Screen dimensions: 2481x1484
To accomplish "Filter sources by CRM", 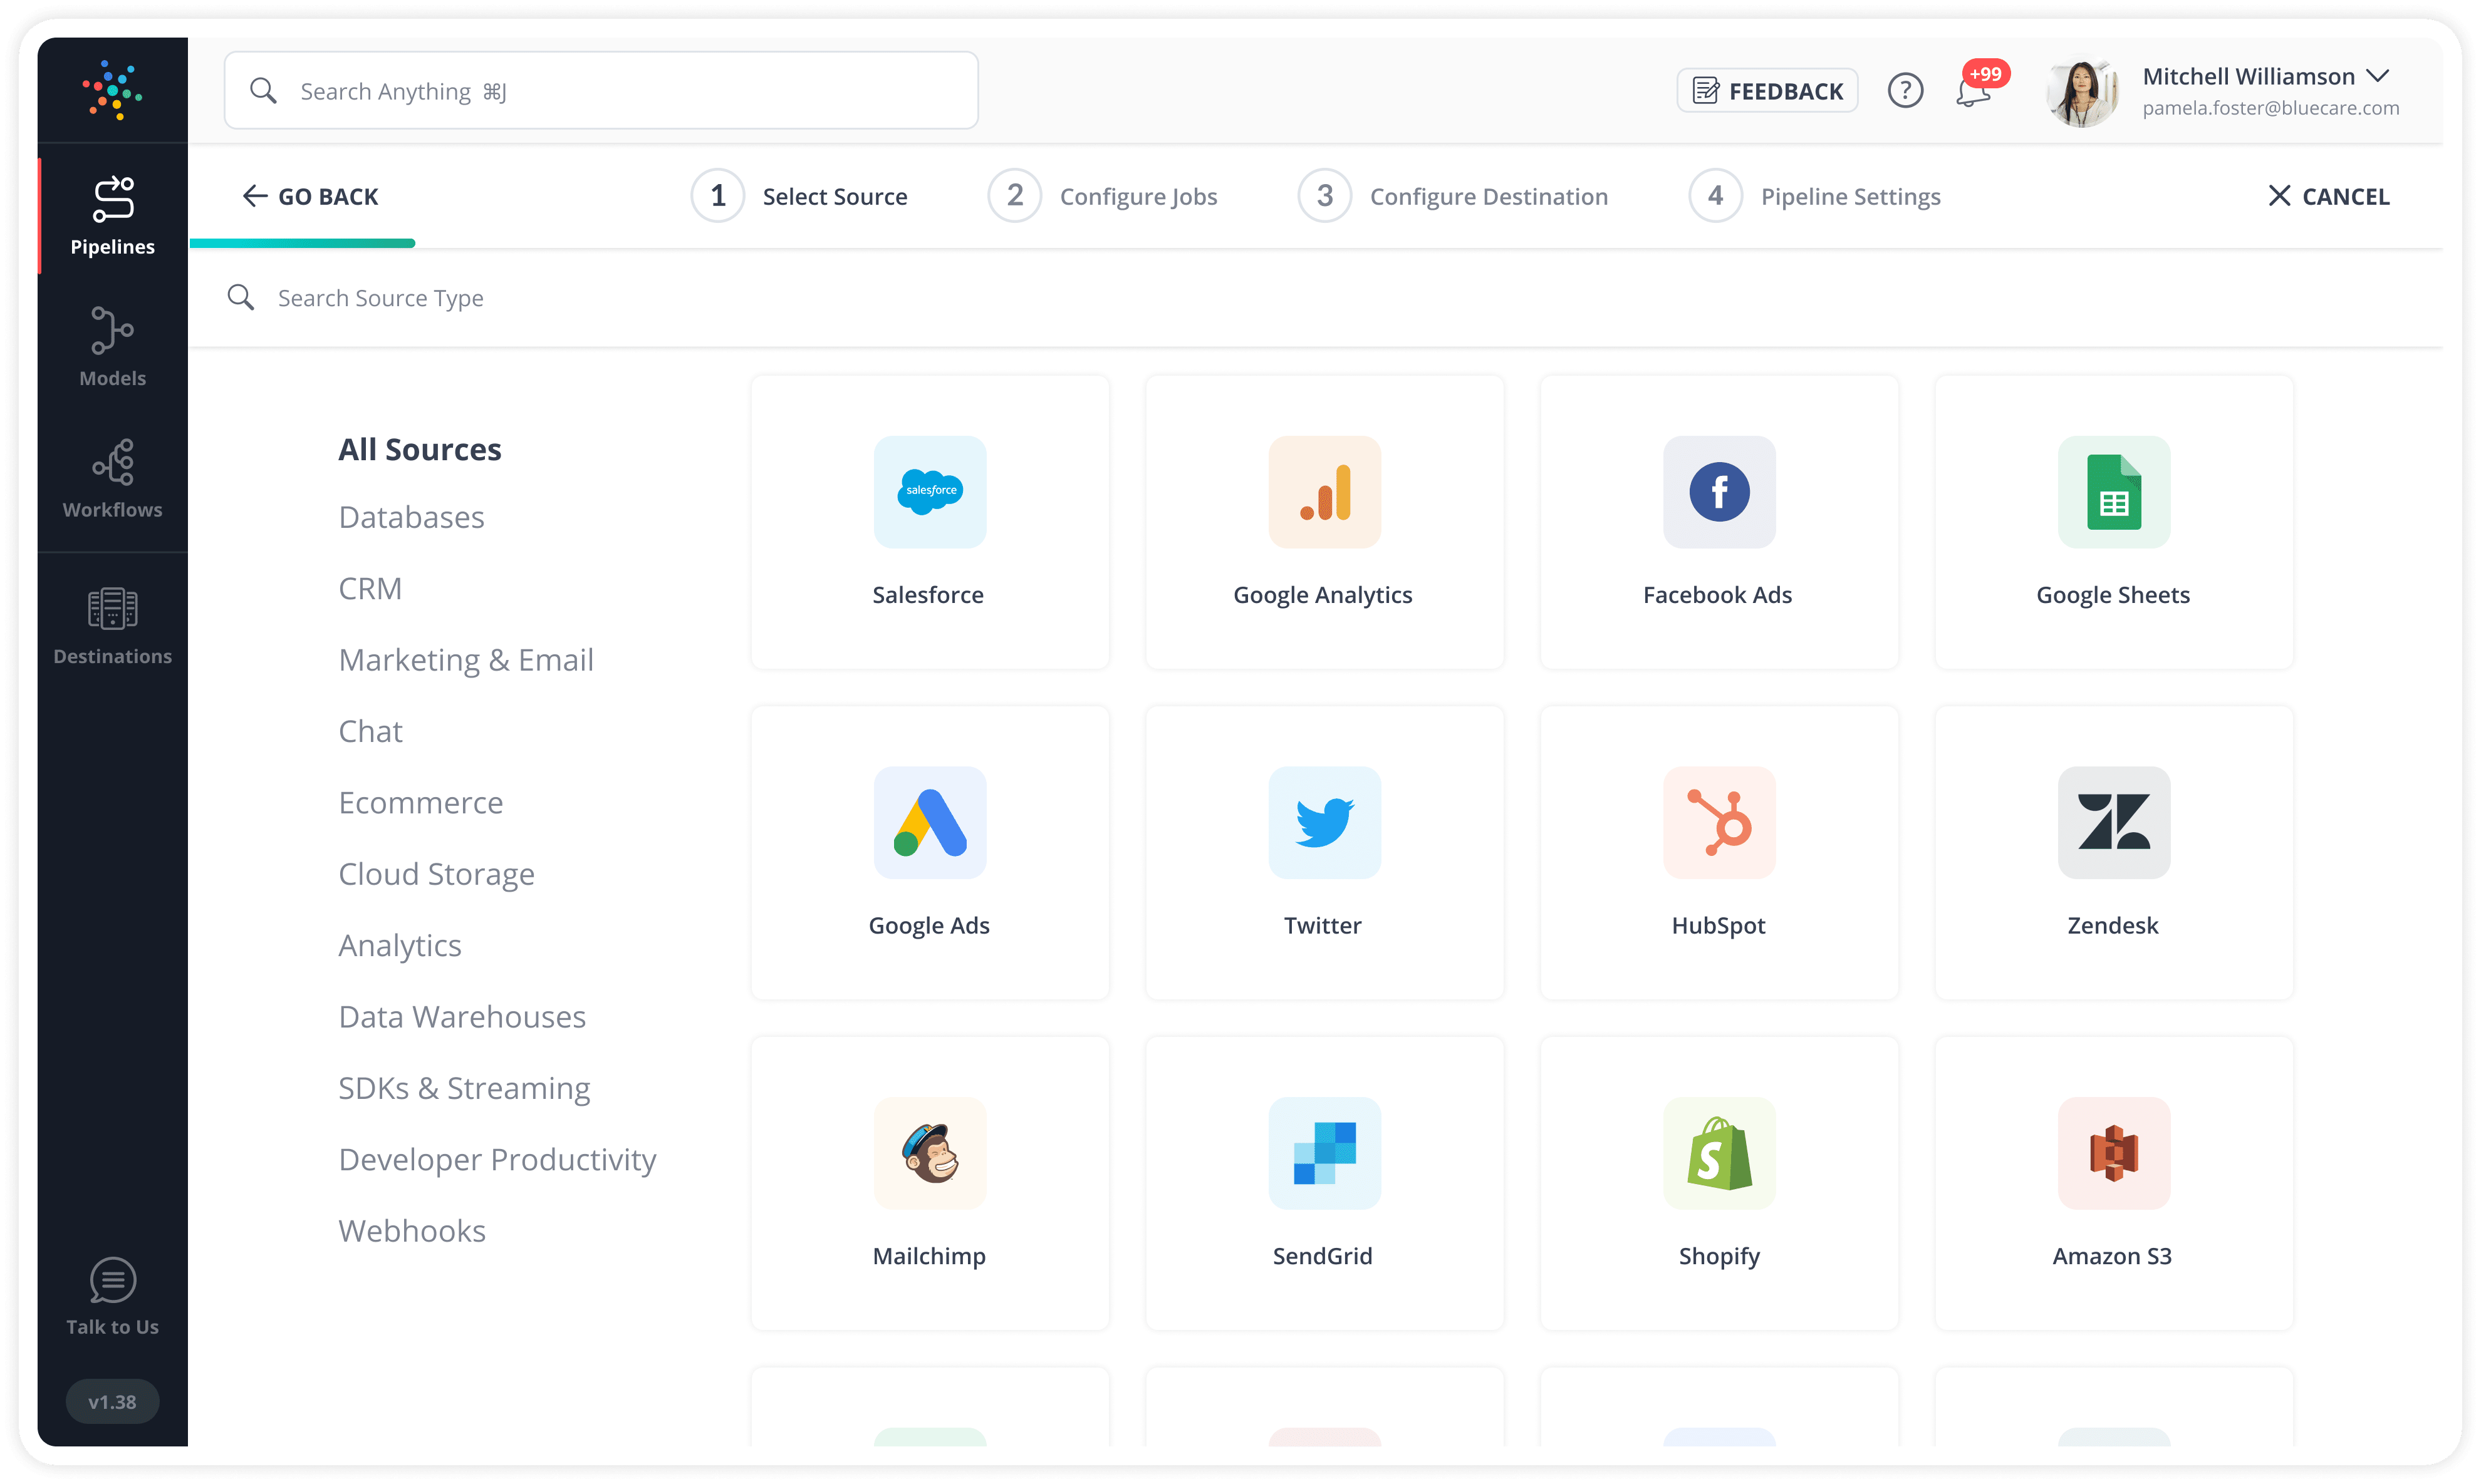I will pos(370,588).
